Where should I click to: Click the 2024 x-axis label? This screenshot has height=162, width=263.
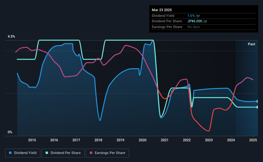[x=231, y=140]
